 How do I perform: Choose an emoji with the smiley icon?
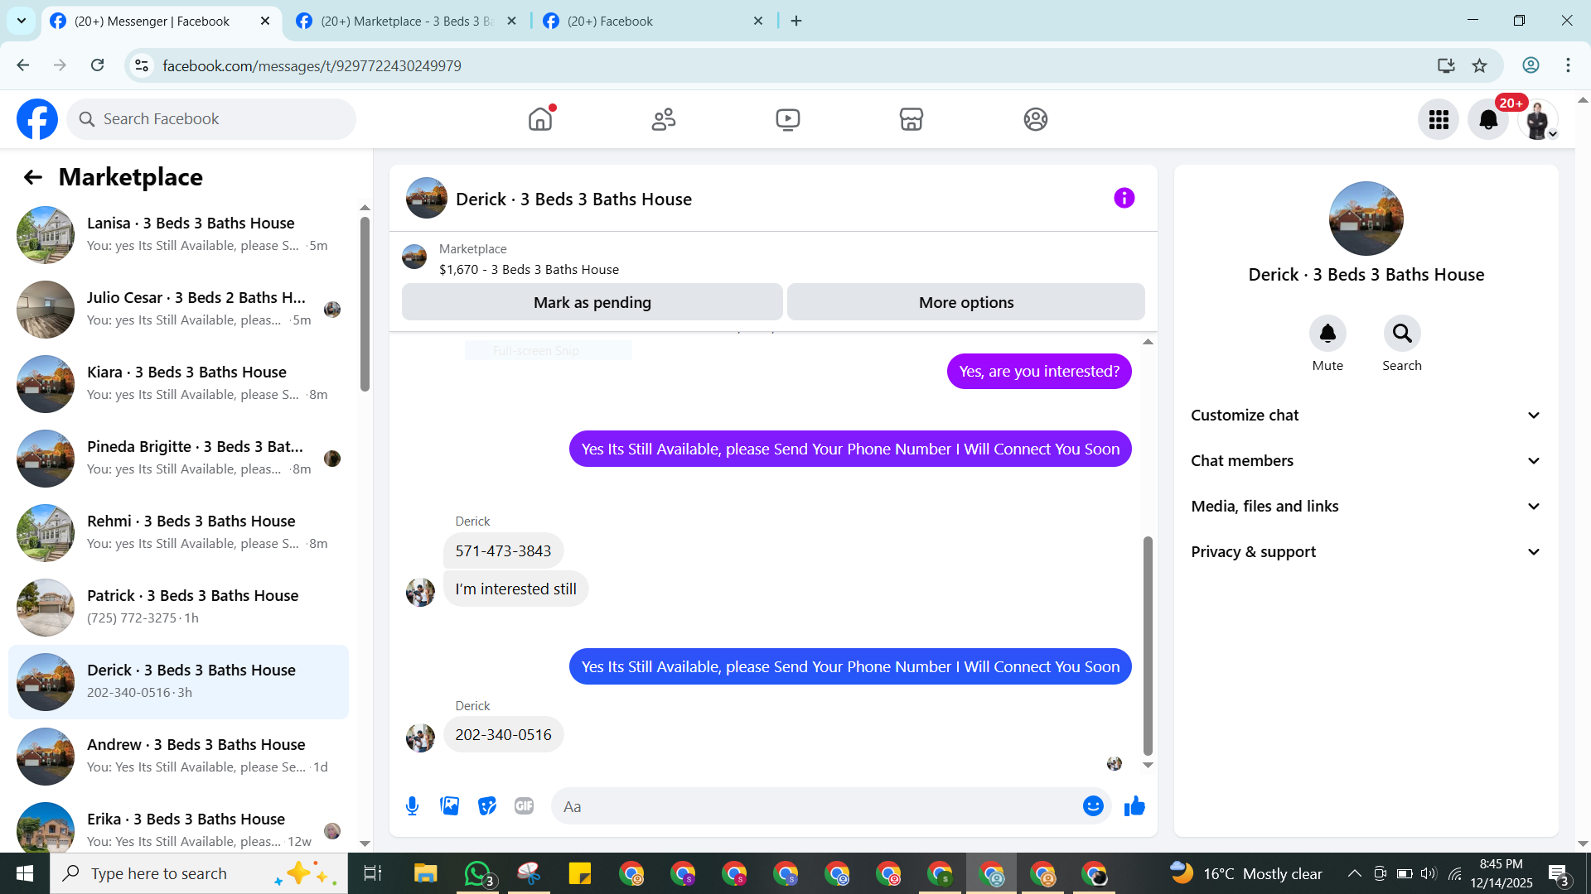coord(1093,805)
